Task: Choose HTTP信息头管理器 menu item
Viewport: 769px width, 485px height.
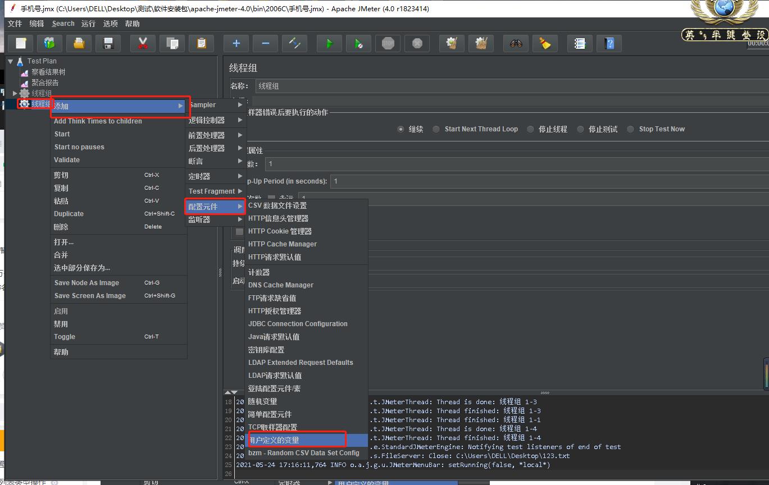Action: pyautogui.click(x=307, y=218)
